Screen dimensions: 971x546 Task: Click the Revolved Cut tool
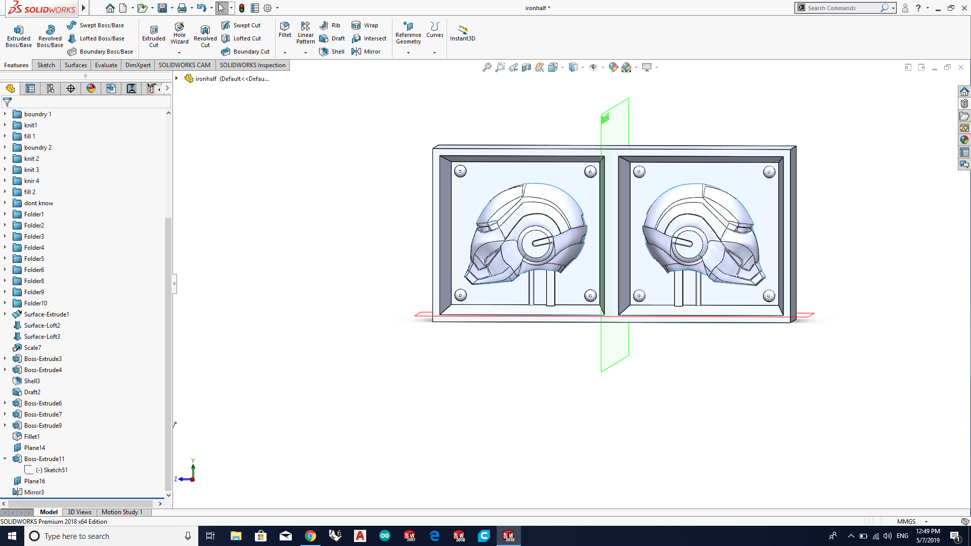[205, 35]
